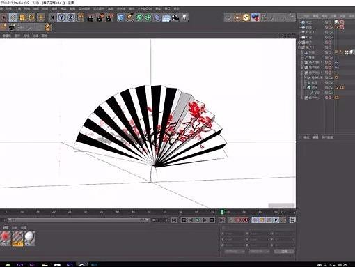This screenshot has height=267, width=355.
Task: Toggle enable checkmark for light object row
Action: pos(331,32)
